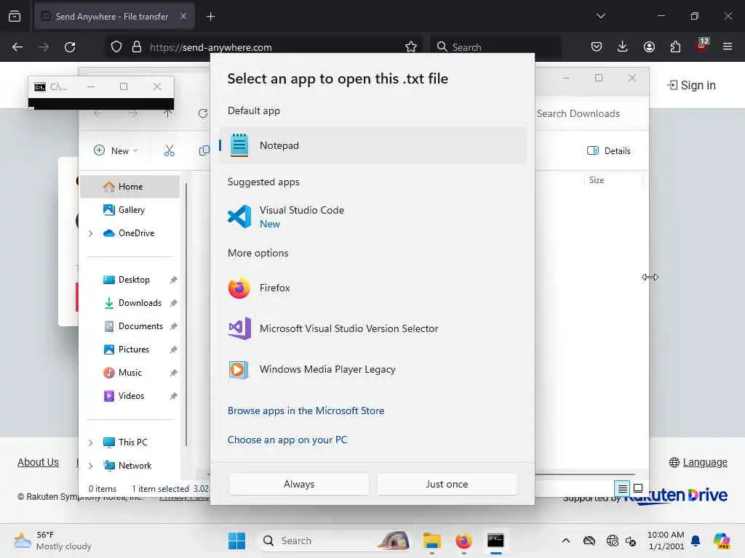
Task: Open Firefox extensions puzzle icon
Action: 675,46
